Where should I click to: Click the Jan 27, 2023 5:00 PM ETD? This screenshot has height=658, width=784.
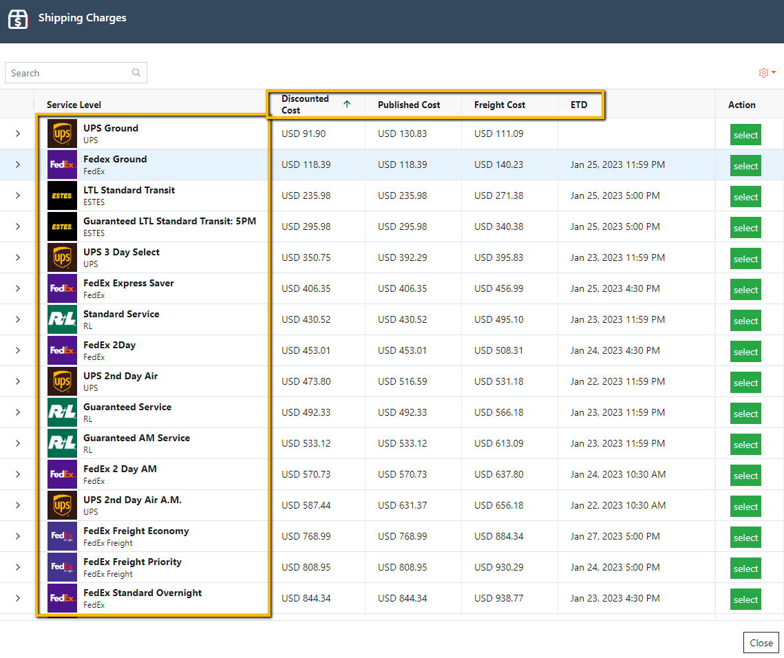(615, 536)
